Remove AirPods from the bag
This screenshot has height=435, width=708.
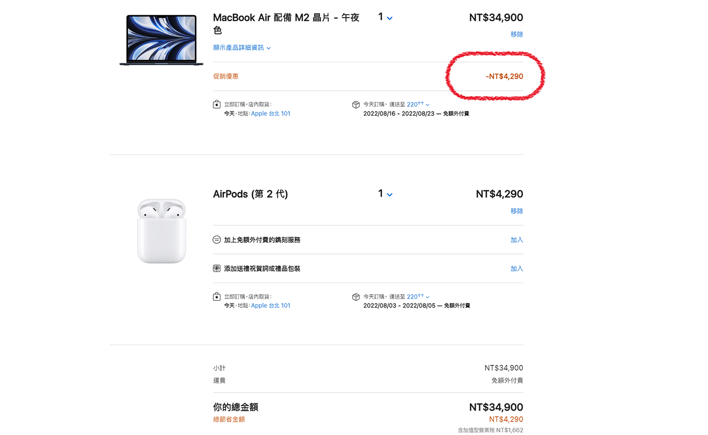coord(516,211)
